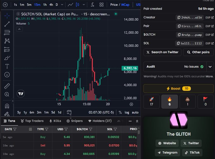Open Creator address in explorer
The width and height of the screenshot is (215, 159).
(x=210, y=17)
